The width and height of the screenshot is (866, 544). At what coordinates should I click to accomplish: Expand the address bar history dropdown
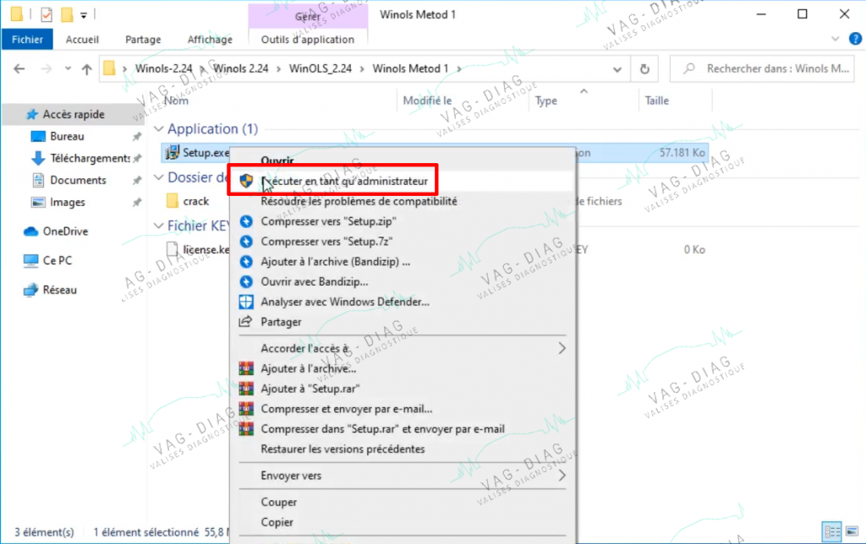pyautogui.click(x=617, y=69)
